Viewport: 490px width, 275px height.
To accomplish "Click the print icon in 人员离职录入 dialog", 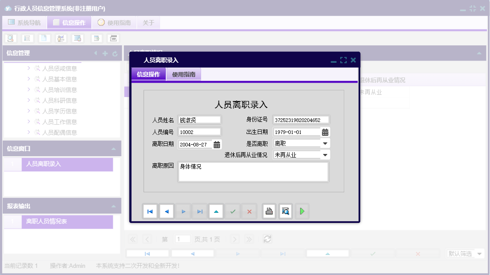I will click(x=269, y=211).
